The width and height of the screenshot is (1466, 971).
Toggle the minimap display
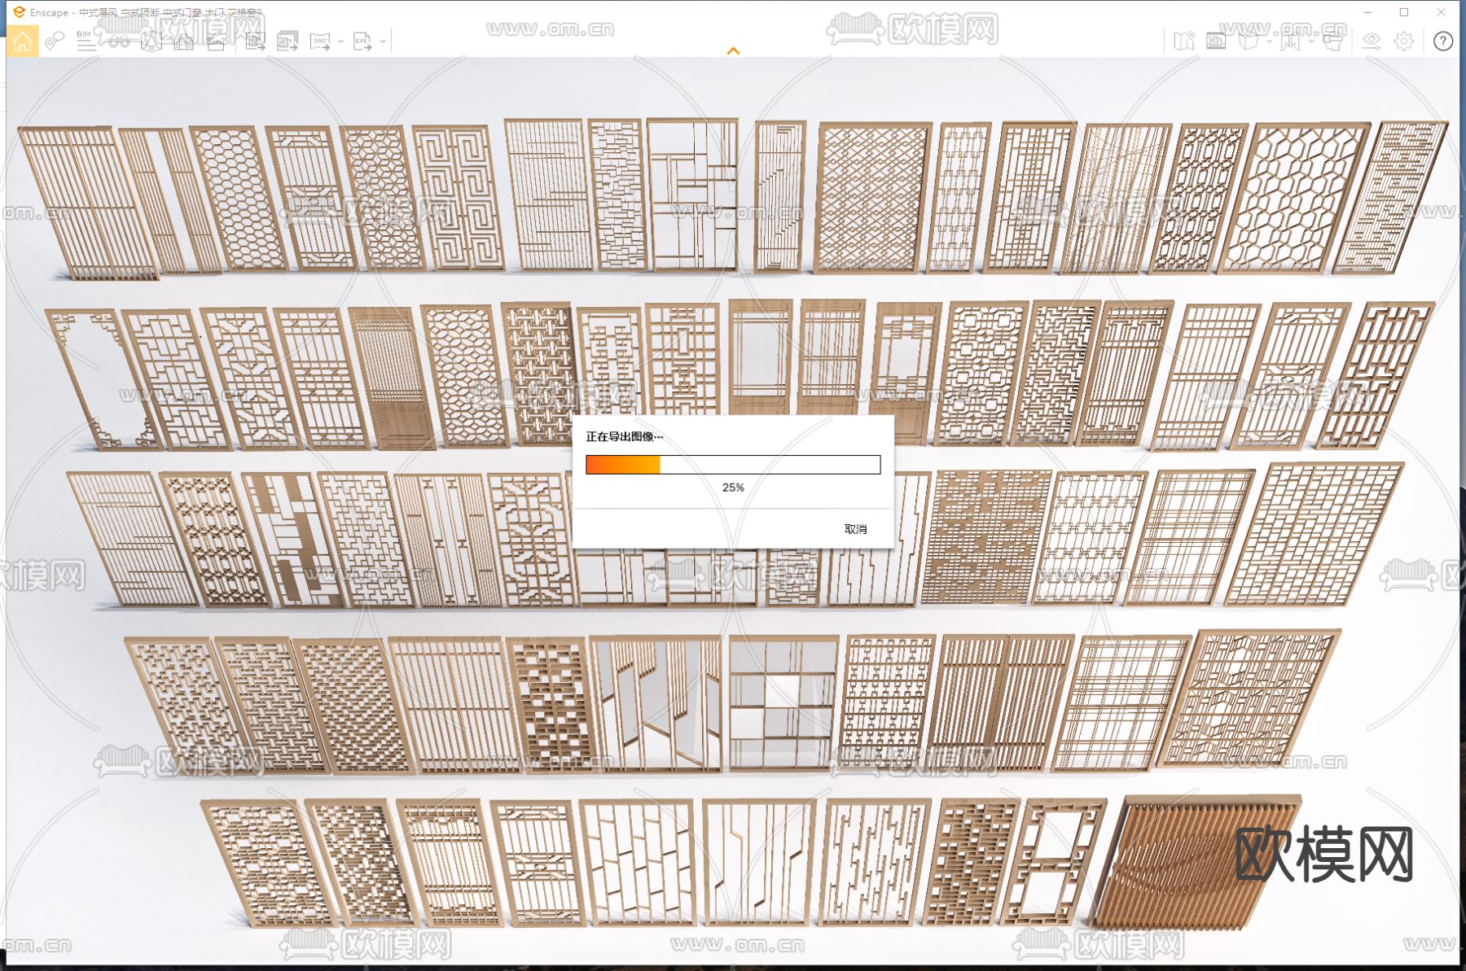(1183, 42)
